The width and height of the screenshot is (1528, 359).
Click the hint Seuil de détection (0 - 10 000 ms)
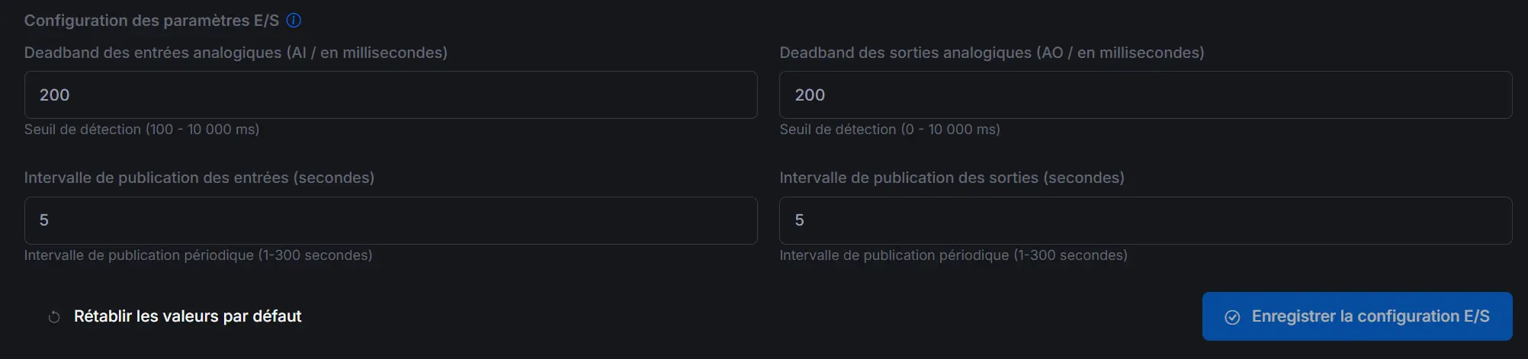click(x=890, y=130)
